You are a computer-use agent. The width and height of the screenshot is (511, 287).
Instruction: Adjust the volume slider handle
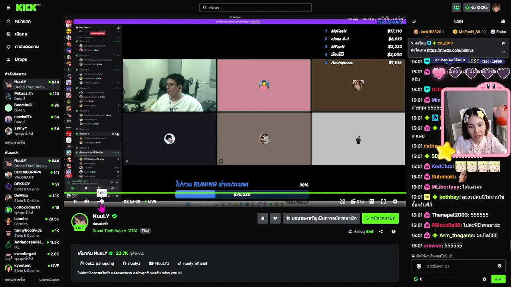pos(101,201)
